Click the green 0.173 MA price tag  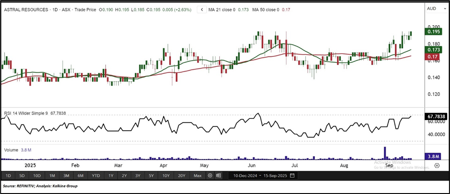click(x=433, y=50)
